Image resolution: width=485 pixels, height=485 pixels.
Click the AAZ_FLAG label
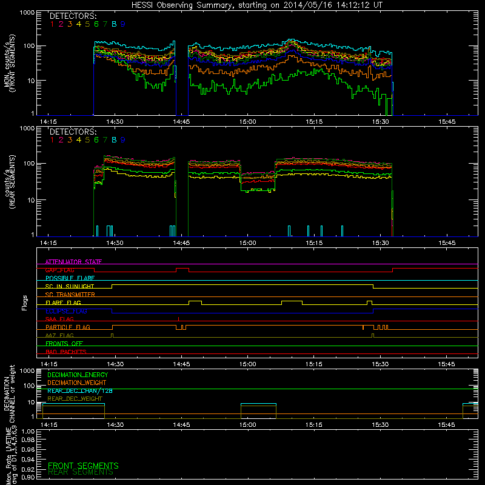coord(59,335)
